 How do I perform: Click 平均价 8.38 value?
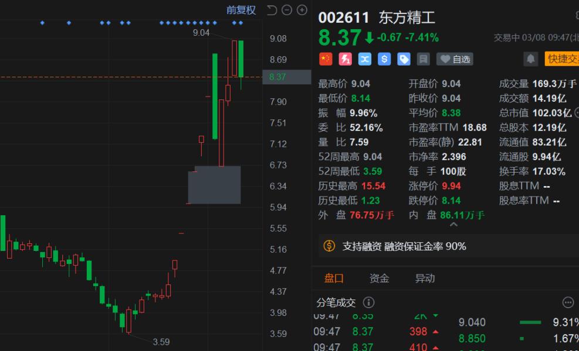pyautogui.click(x=451, y=113)
